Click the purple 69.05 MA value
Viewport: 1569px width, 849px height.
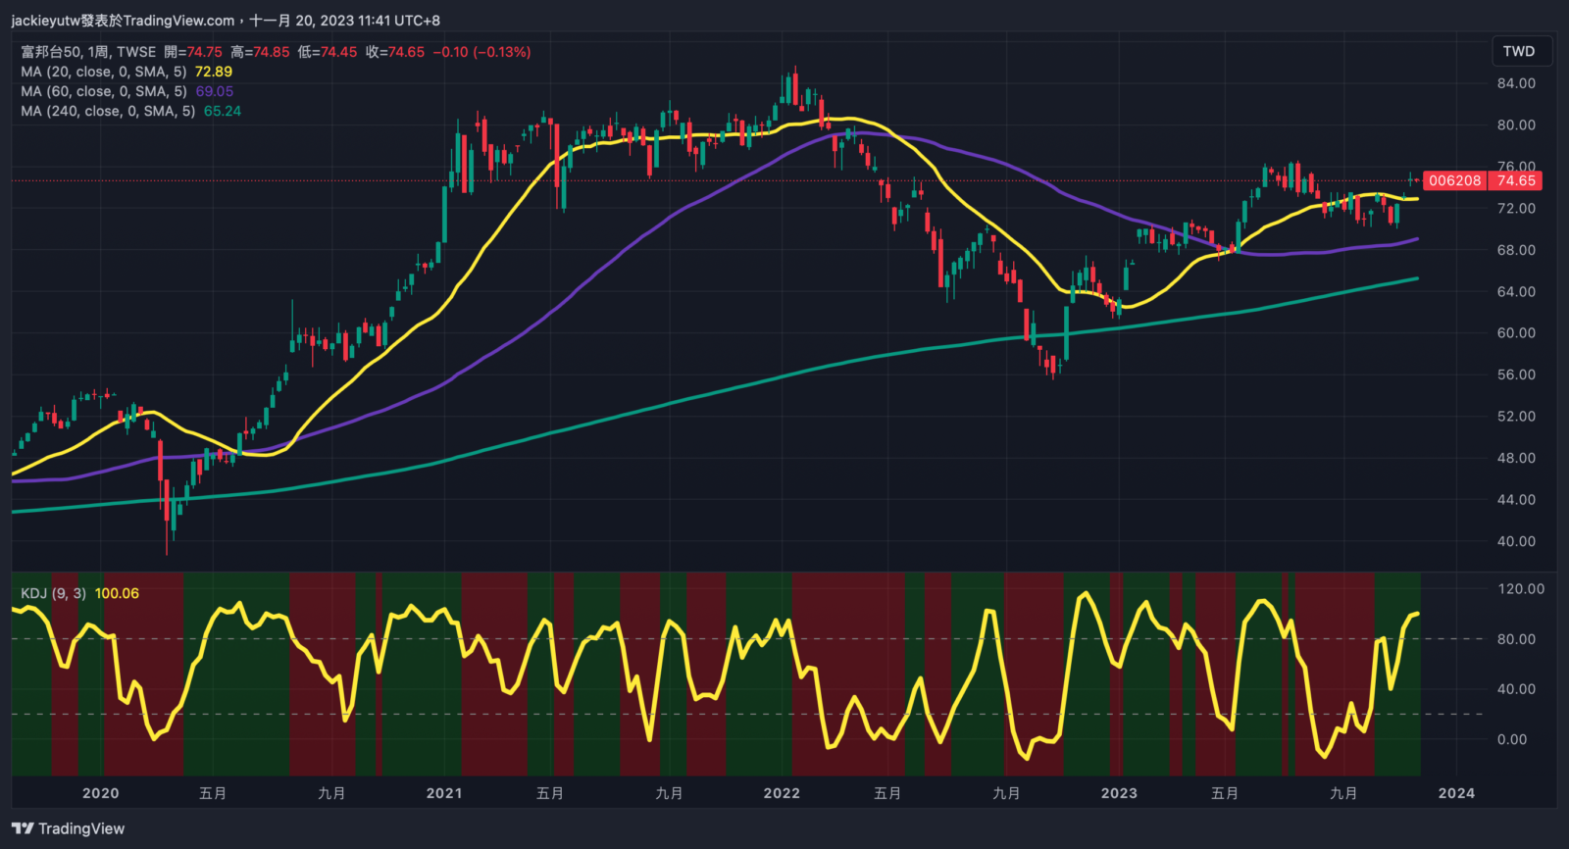click(x=214, y=91)
